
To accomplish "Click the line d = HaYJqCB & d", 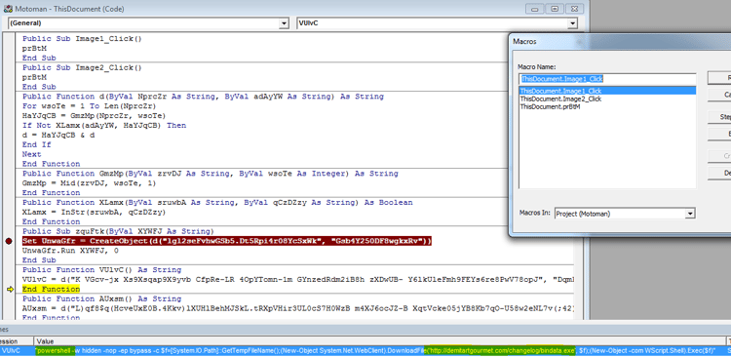I will pos(58,136).
